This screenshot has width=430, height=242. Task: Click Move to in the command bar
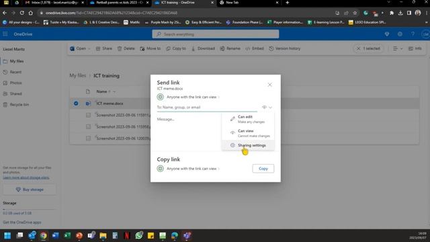[x=150, y=48]
